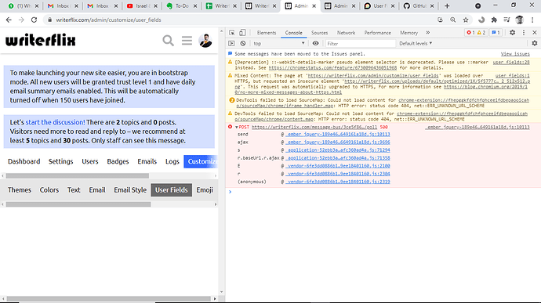Open the Themes customize sub-tab
541x303 pixels.
coord(20,190)
